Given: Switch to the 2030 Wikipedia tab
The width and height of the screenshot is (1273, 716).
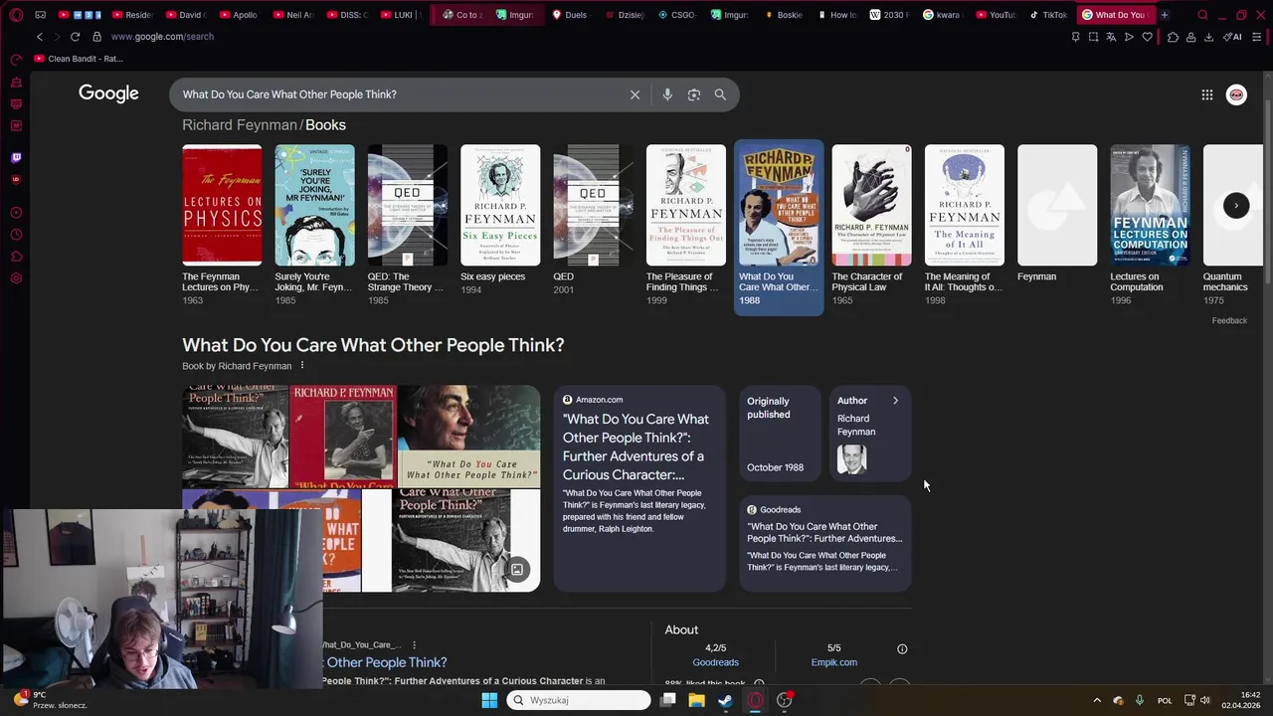Looking at the screenshot, I should (890, 15).
